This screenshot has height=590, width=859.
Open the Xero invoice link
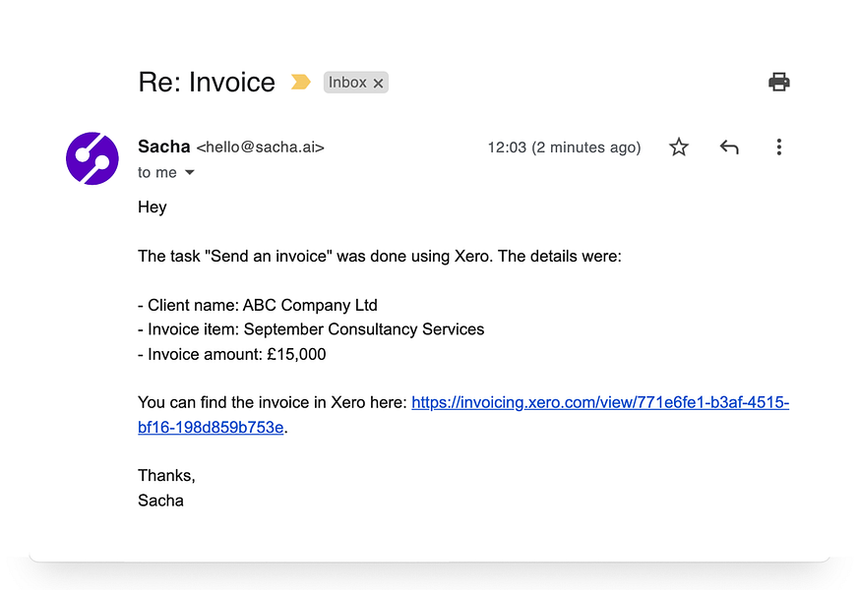pyautogui.click(x=463, y=414)
